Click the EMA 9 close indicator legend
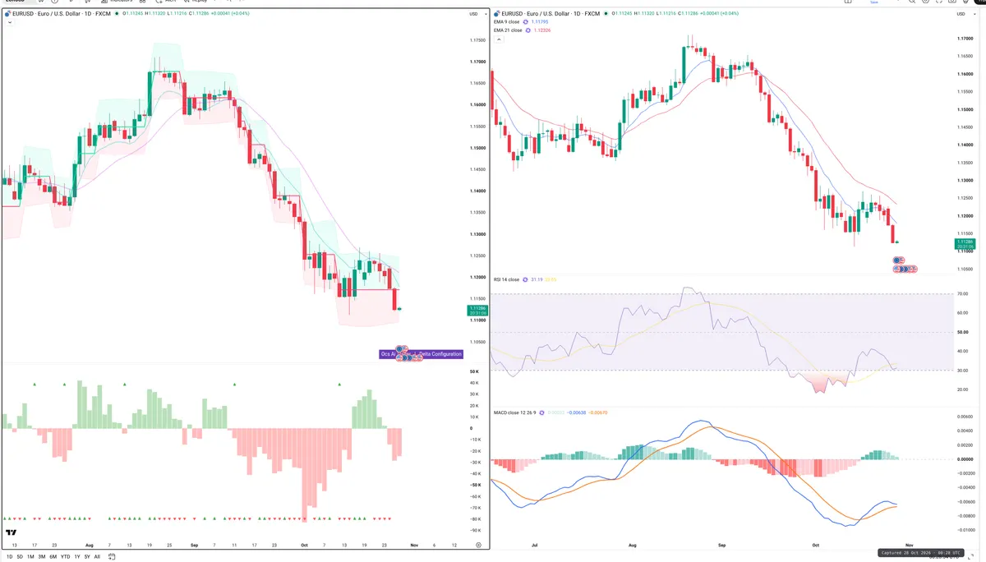Image resolution: width=986 pixels, height=562 pixels. tap(507, 22)
